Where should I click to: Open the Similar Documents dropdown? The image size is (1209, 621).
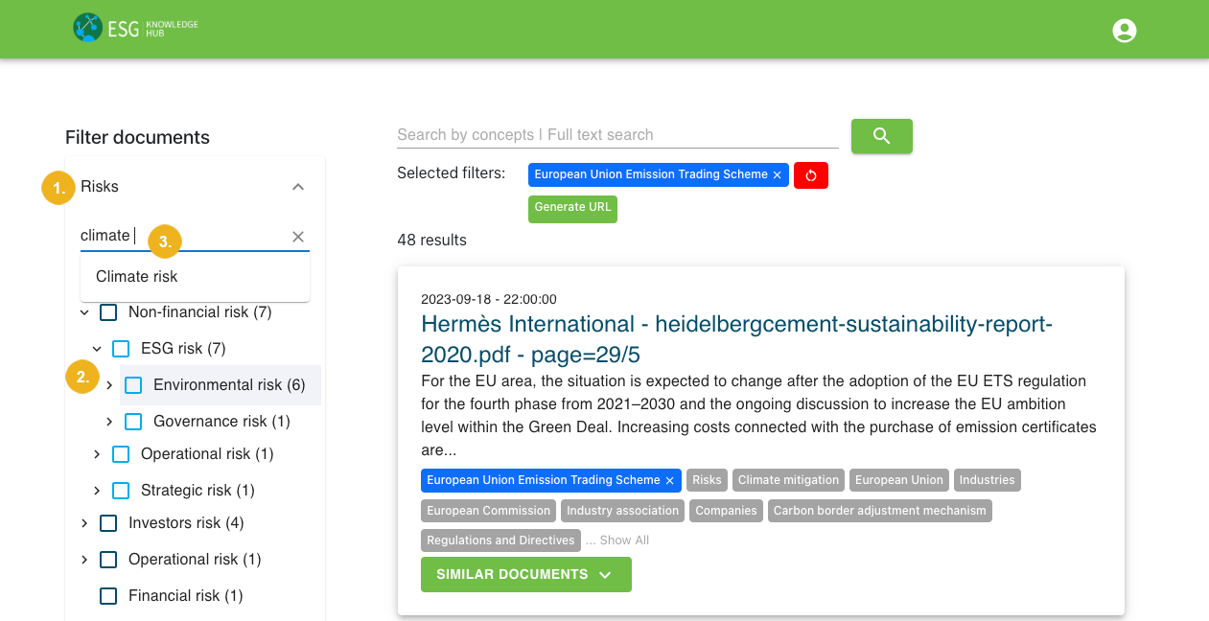click(x=525, y=575)
